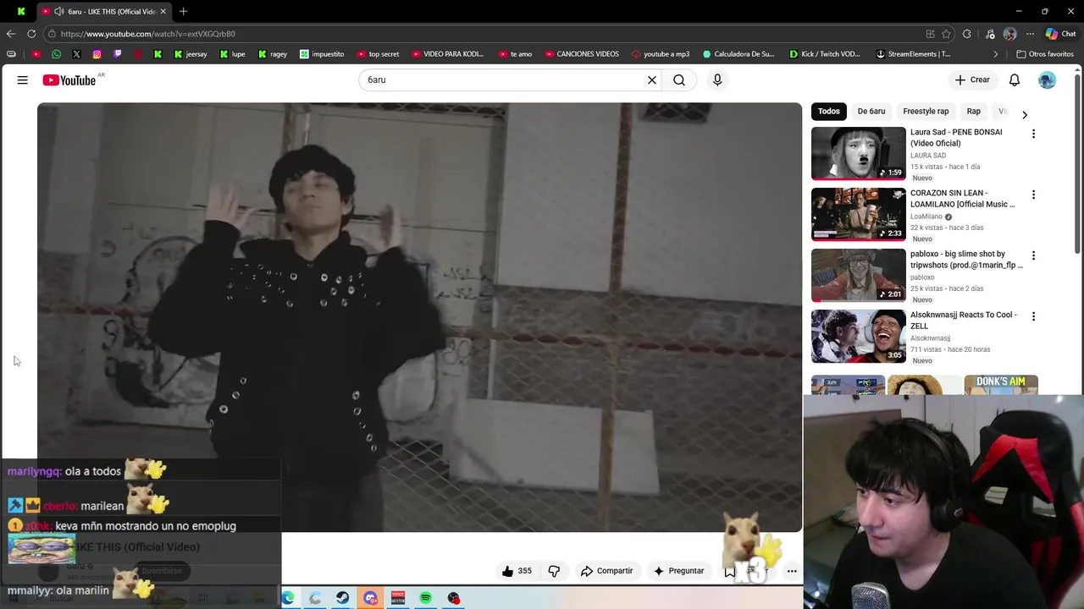Expand hidden bookmarks with the overflow chevron
Viewport: 1084px width, 609px height.
pyautogui.click(x=996, y=54)
